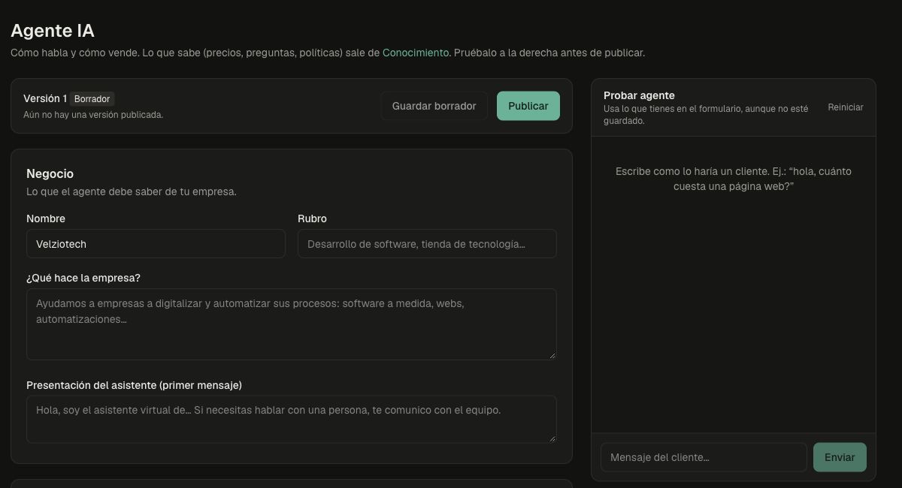The width and height of the screenshot is (902, 488).
Task: Click the 'Aún no hay una versión publicada' text
Action: click(x=93, y=115)
